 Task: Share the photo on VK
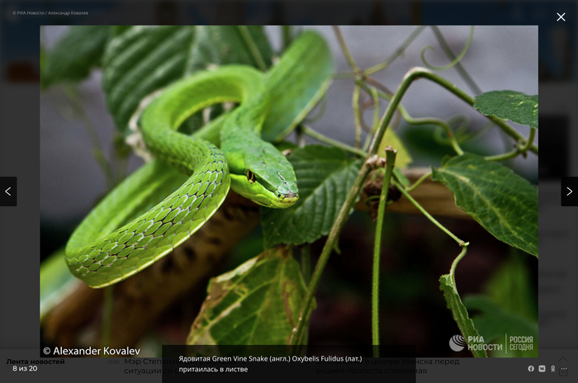(x=542, y=368)
